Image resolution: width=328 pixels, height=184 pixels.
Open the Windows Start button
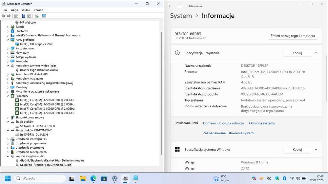[x=8, y=178]
